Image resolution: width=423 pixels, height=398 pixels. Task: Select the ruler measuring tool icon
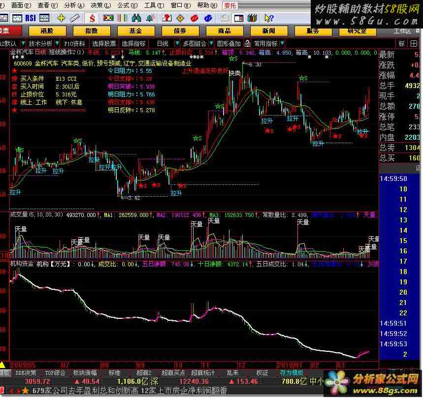[74, 18]
